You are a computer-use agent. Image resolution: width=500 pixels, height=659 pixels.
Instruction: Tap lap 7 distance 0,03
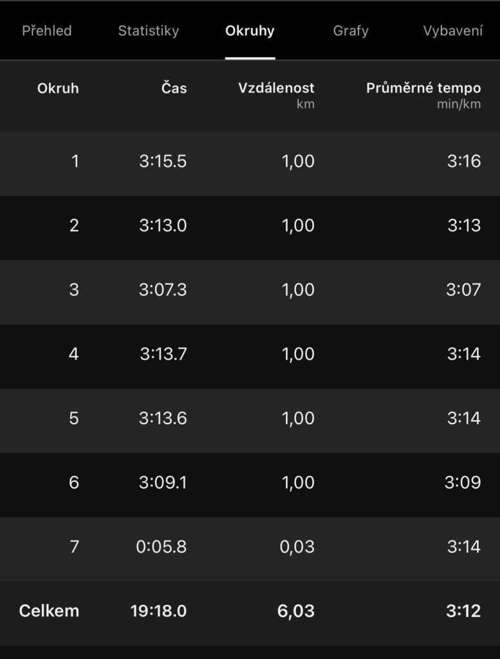298,547
